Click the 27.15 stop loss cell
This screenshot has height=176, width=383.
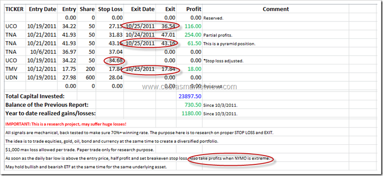(116, 26)
